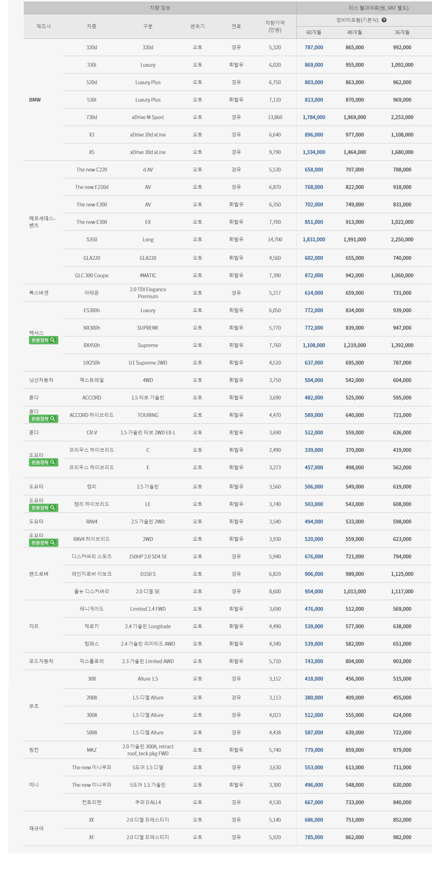This screenshot has height=873, width=432.
Task: Select the 787,000 price for BMW 320d
Action: pos(314,47)
